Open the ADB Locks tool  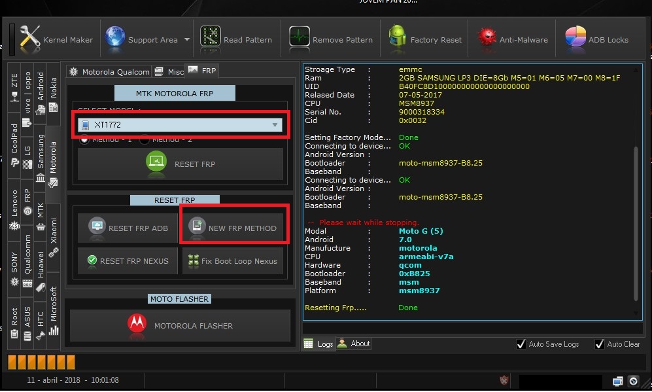(596, 39)
